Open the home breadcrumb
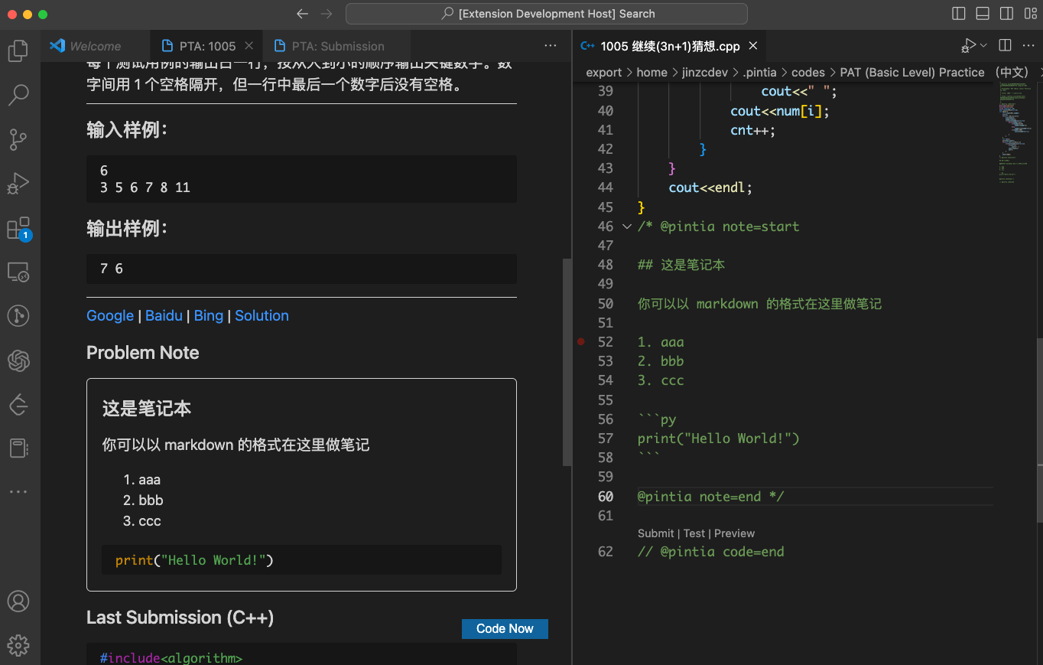Image resolution: width=1043 pixels, height=665 pixels. pos(652,73)
